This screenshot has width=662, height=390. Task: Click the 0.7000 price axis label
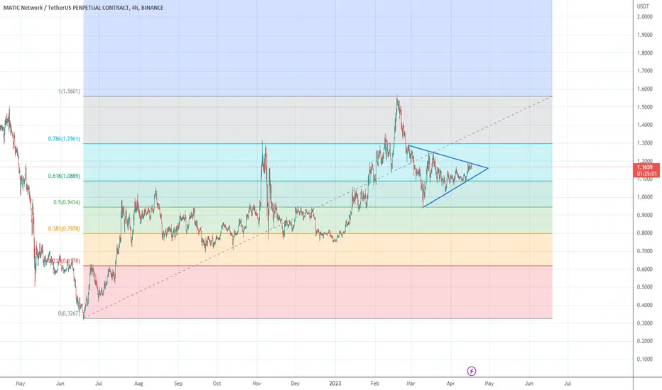click(x=645, y=251)
